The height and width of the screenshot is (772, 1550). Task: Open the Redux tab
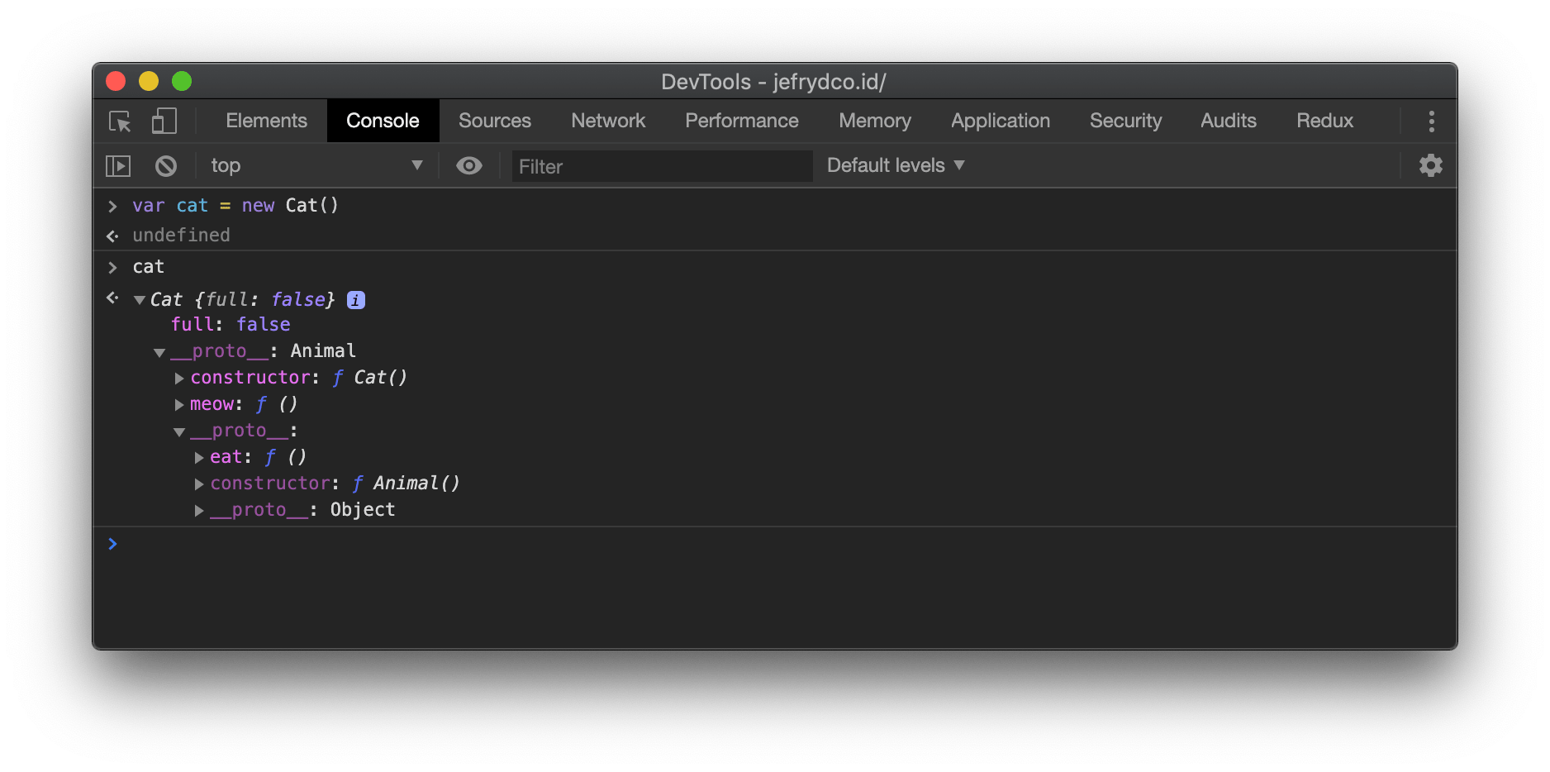(1324, 121)
